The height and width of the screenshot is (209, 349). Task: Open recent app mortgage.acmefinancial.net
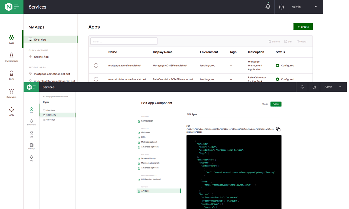[49, 74]
